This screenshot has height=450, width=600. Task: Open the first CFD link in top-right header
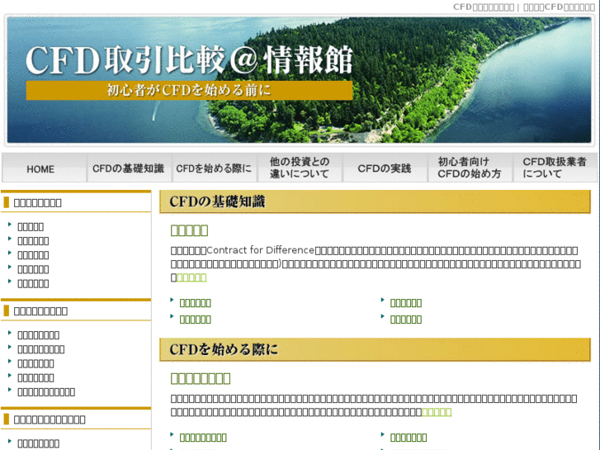(483, 7)
